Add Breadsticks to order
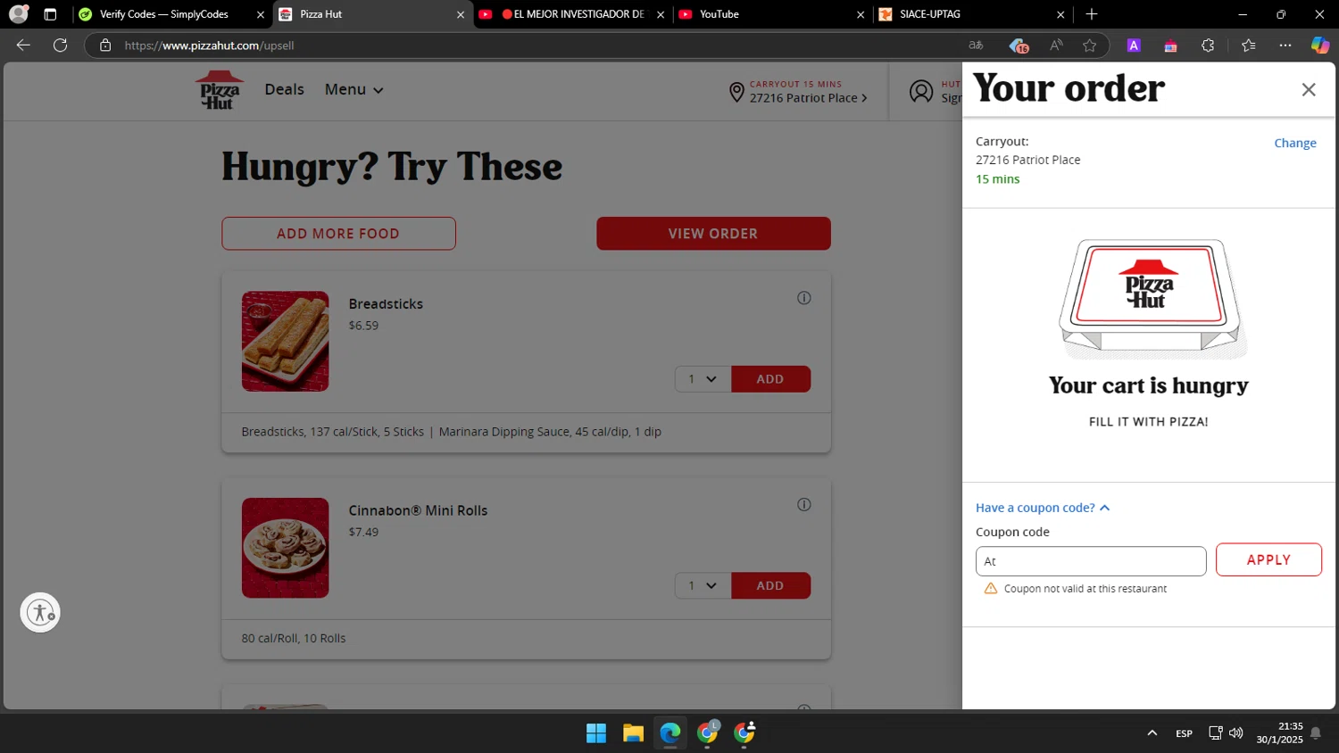The height and width of the screenshot is (753, 1339). (770, 379)
